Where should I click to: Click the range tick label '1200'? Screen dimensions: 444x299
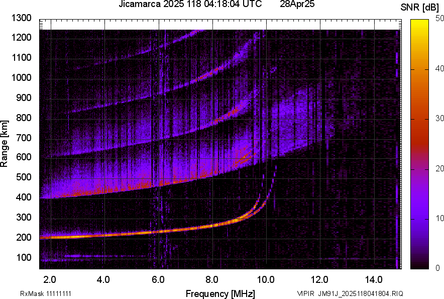click(22, 37)
